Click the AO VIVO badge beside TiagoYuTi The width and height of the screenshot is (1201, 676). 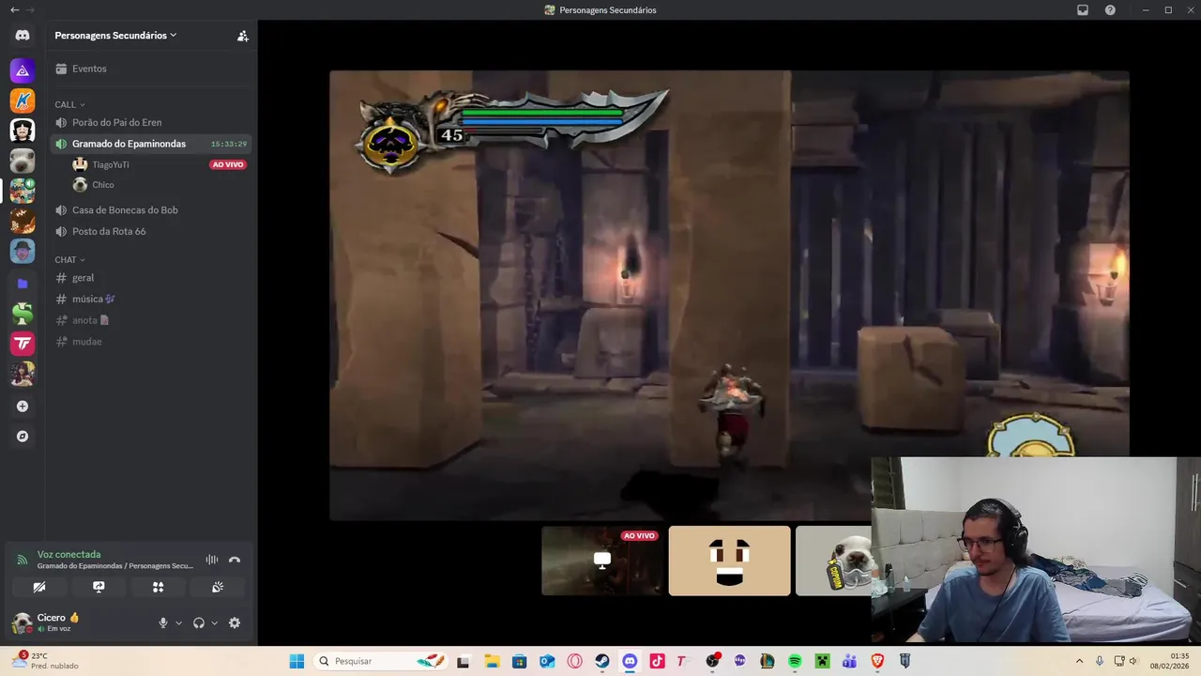click(x=228, y=164)
